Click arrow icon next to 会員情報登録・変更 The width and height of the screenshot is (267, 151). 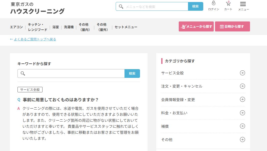242,99
